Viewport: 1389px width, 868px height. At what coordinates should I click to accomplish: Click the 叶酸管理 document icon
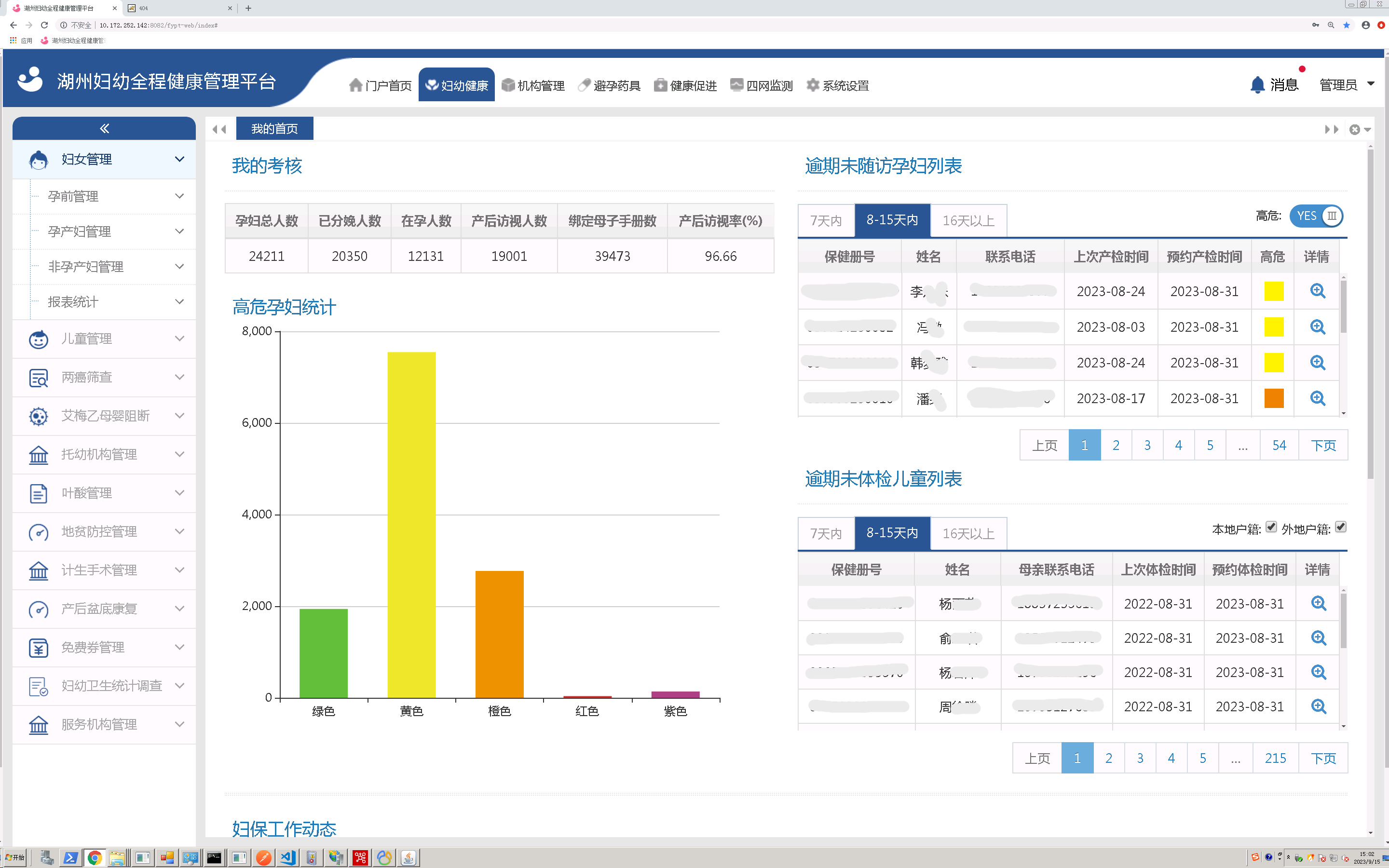[39, 493]
